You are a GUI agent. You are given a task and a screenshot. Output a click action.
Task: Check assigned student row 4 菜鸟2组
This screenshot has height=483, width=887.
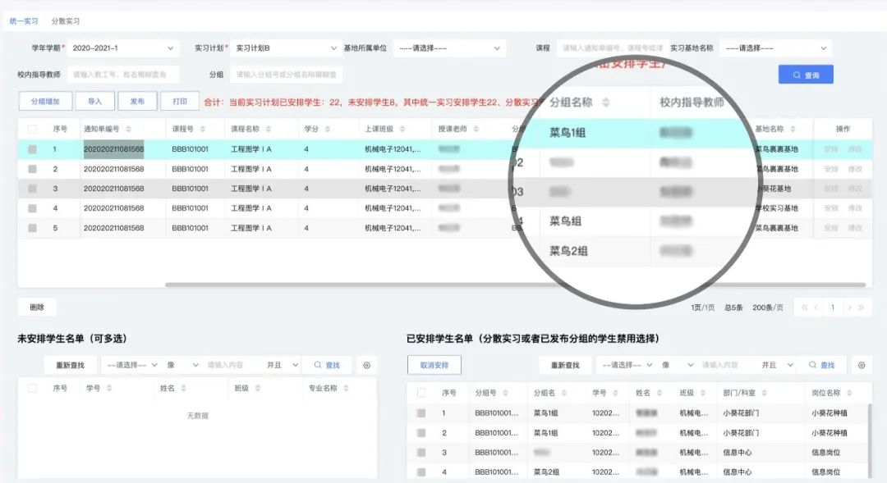[x=421, y=472]
